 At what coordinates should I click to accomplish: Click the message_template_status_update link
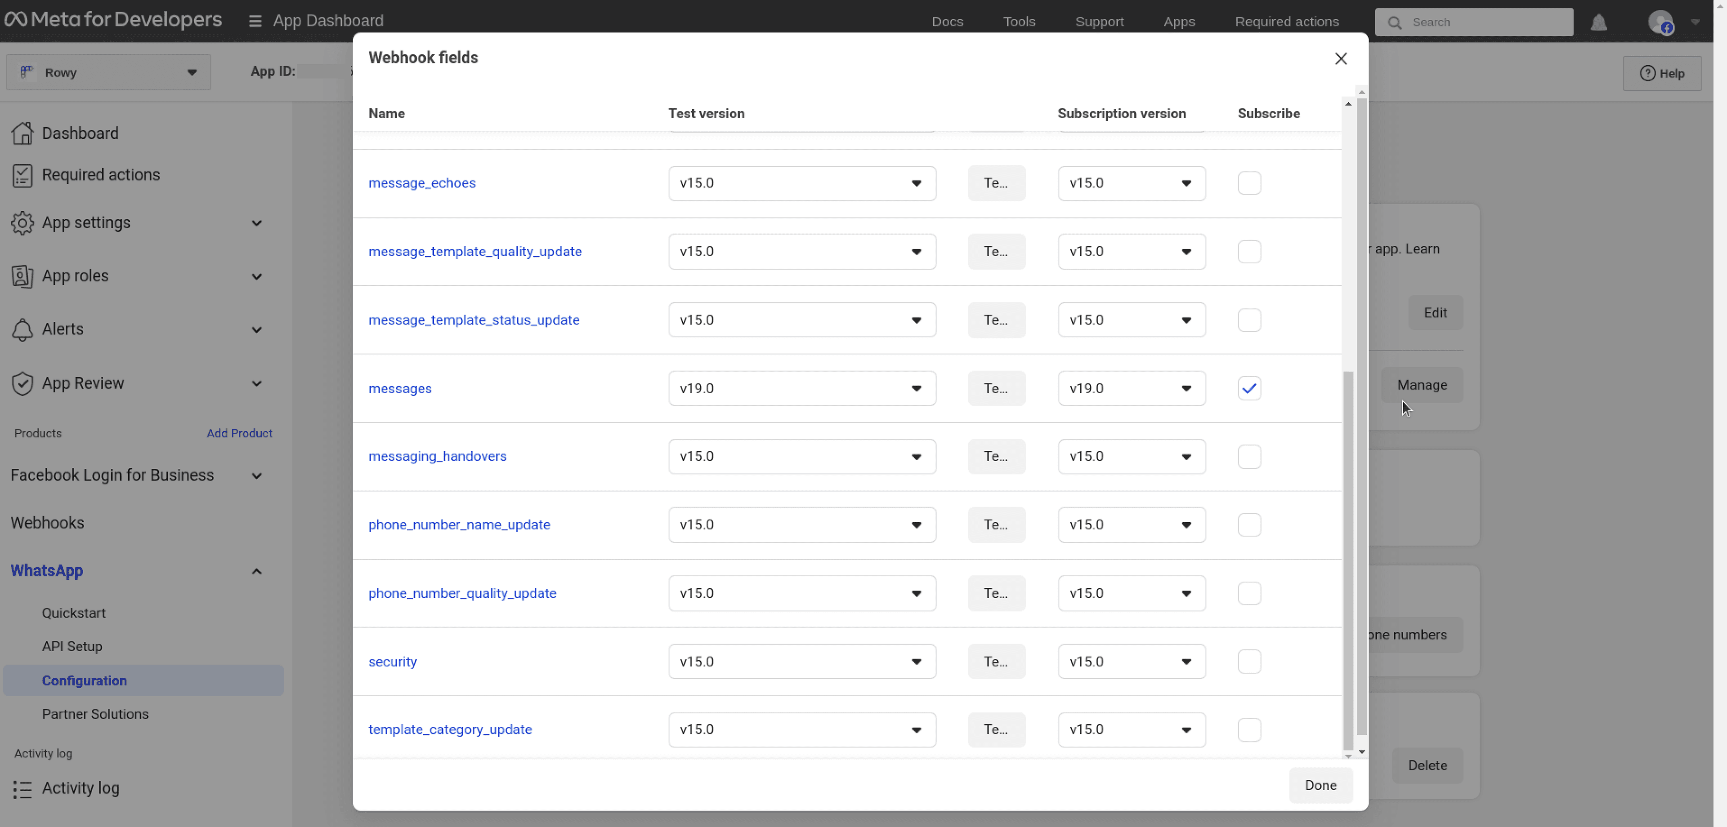click(474, 320)
